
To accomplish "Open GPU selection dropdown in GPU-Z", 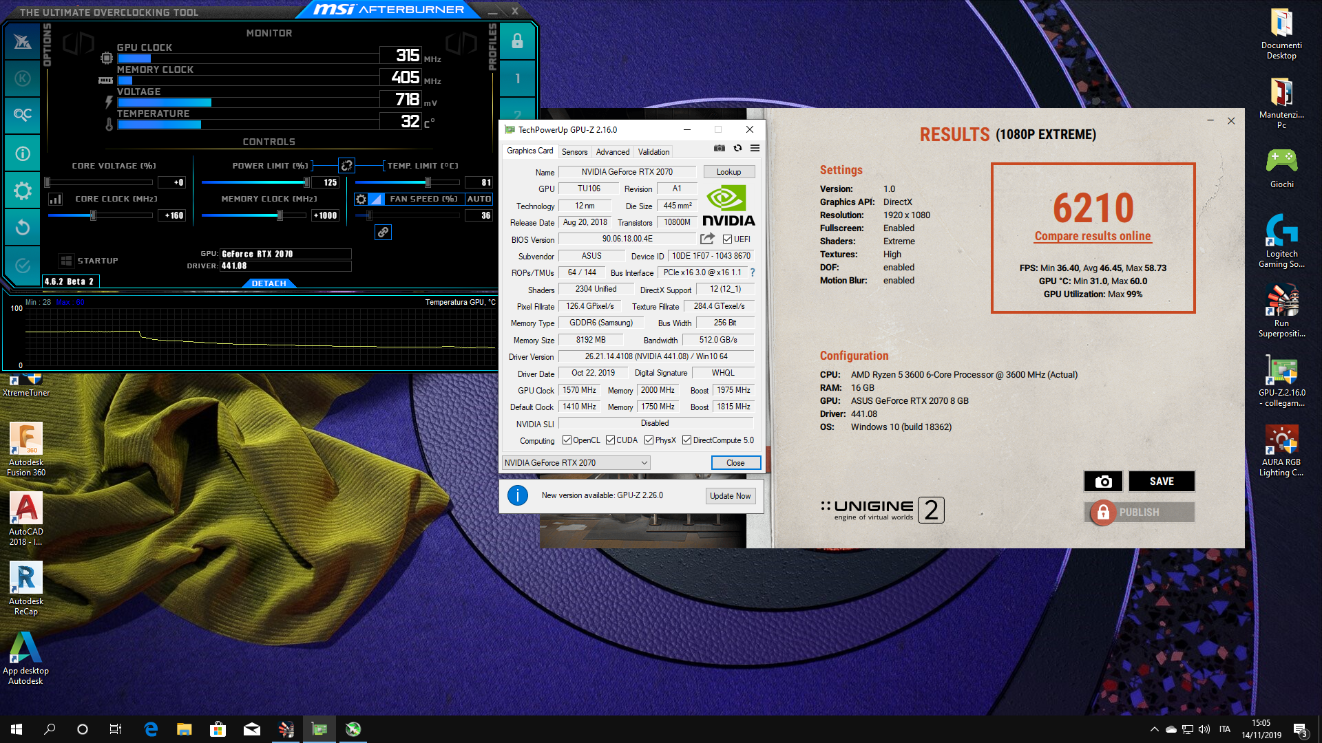I will tap(576, 463).
